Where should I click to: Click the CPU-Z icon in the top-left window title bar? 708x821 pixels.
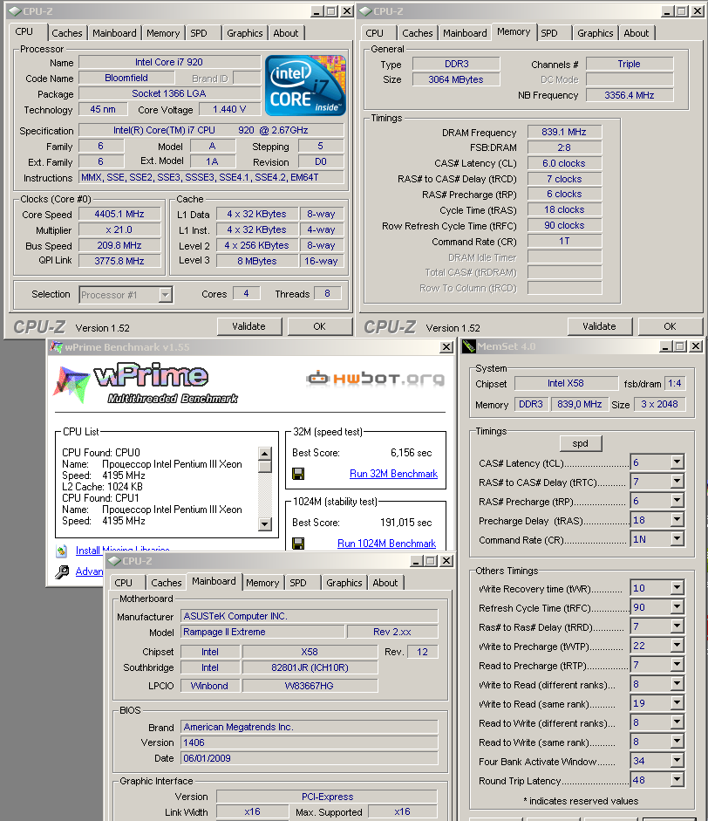tap(15, 11)
